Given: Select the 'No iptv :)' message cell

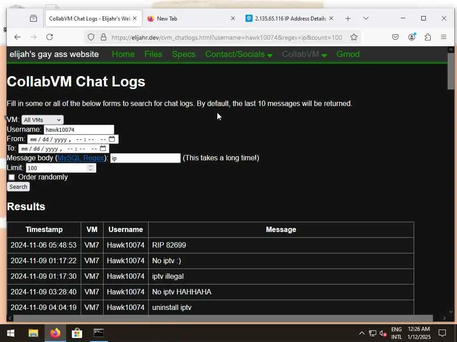Looking at the screenshot, I should pyautogui.click(x=281, y=261).
